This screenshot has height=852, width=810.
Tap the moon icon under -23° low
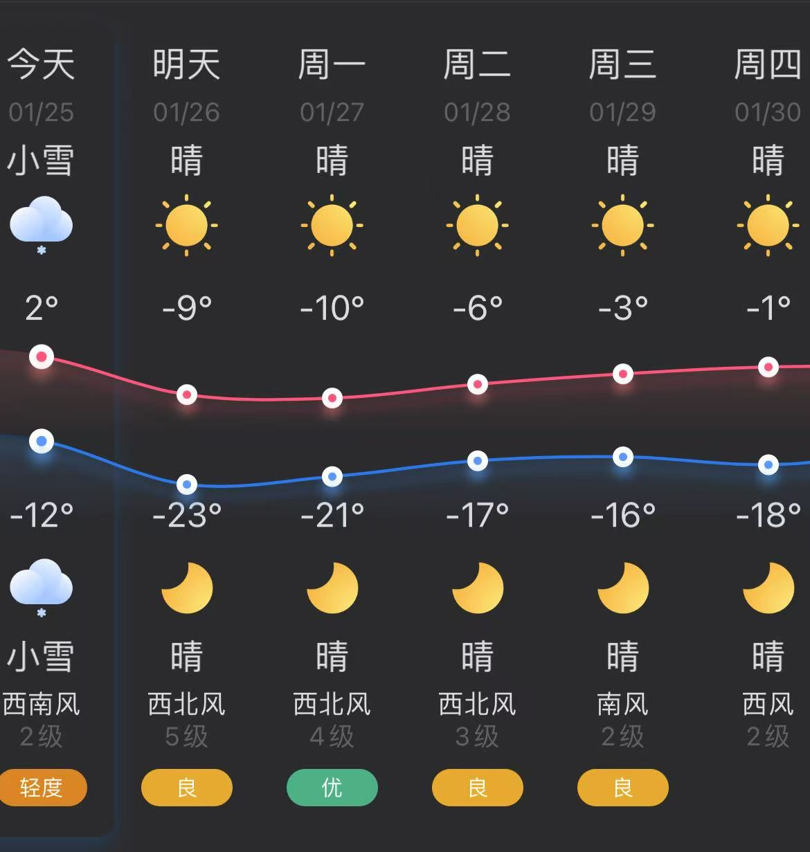187,588
